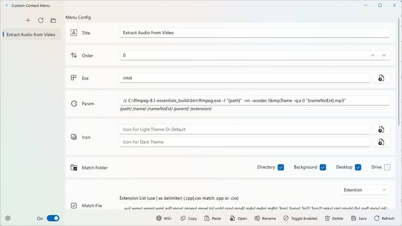The image size is (402, 226).
Task: Click the Order row sort arrows icon
Action: [74, 56]
